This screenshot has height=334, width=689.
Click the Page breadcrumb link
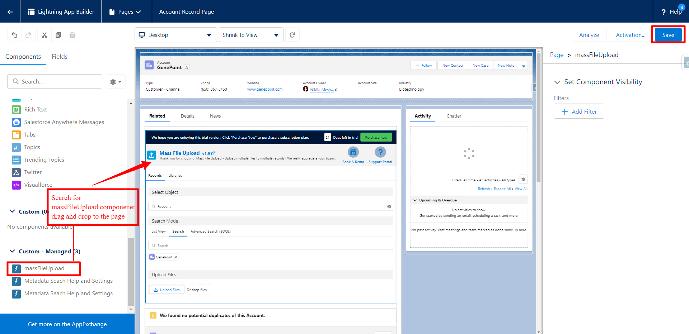557,55
